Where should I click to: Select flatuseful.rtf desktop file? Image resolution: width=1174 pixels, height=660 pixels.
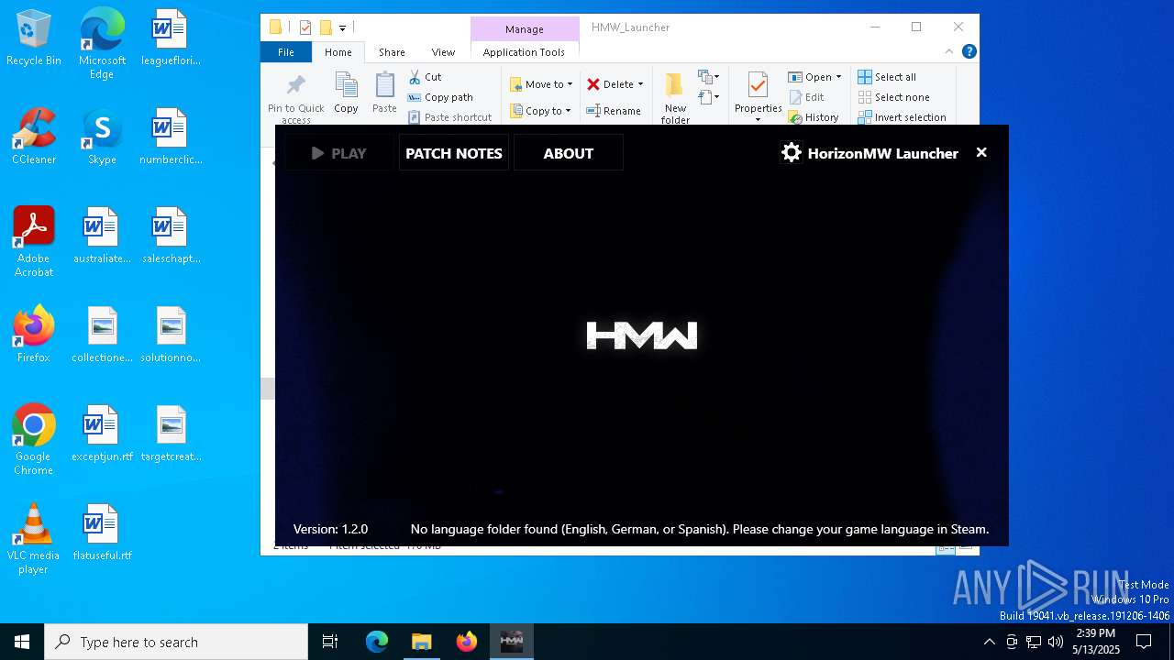102,533
